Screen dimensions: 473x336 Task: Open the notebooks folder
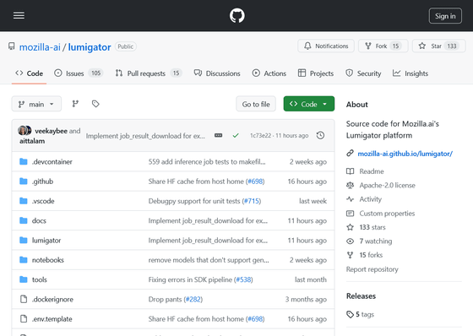pos(48,260)
